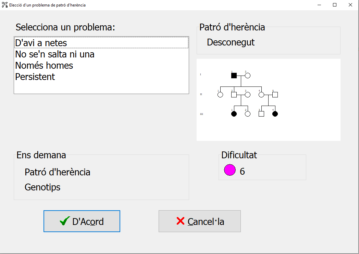Click the empty area below Persistent in list
This screenshot has width=359, height=254.
point(101,88)
